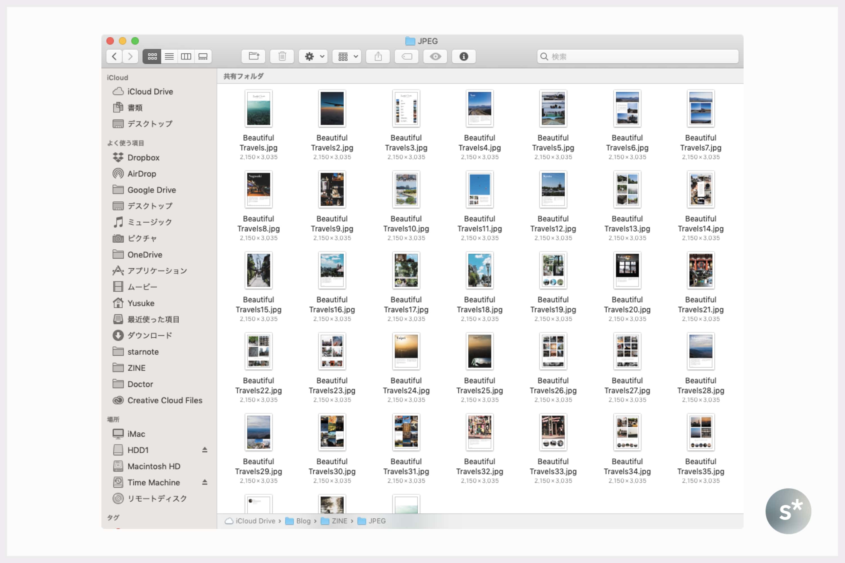Switch to list view mode
The width and height of the screenshot is (845, 563).
click(x=169, y=56)
